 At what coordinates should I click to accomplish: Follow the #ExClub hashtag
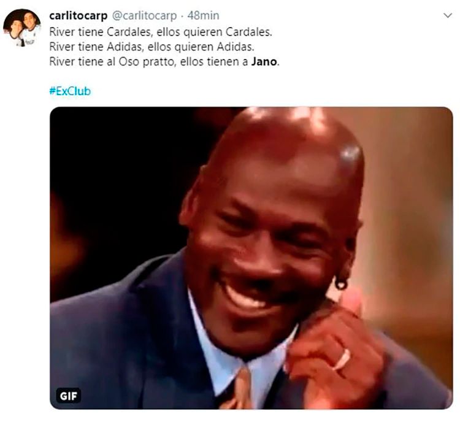pyautogui.click(x=70, y=91)
